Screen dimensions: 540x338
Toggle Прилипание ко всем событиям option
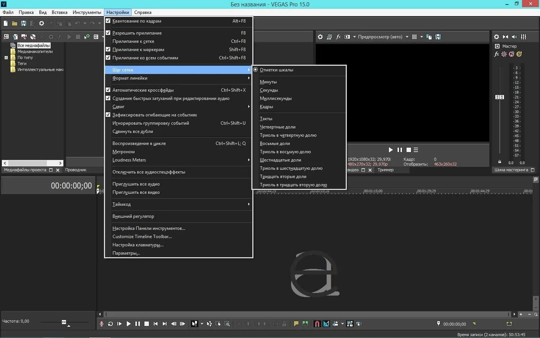click(178, 58)
